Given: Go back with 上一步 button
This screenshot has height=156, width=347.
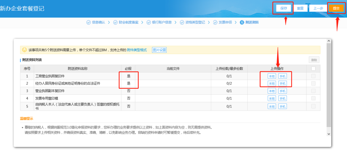Looking at the screenshot, I should [318, 8].
